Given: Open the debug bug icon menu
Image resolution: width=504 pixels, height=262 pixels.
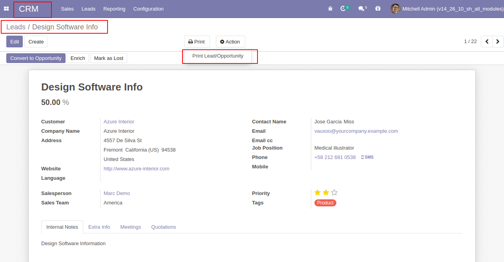Looking at the screenshot, I should [x=330, y=9].
